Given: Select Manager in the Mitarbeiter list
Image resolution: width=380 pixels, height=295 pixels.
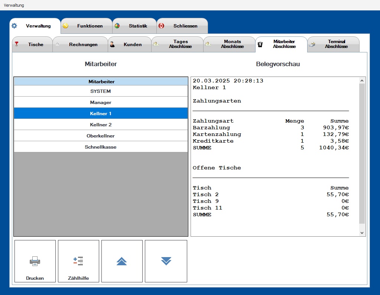Looking at the screenshot, I should [x=101, y=103].
